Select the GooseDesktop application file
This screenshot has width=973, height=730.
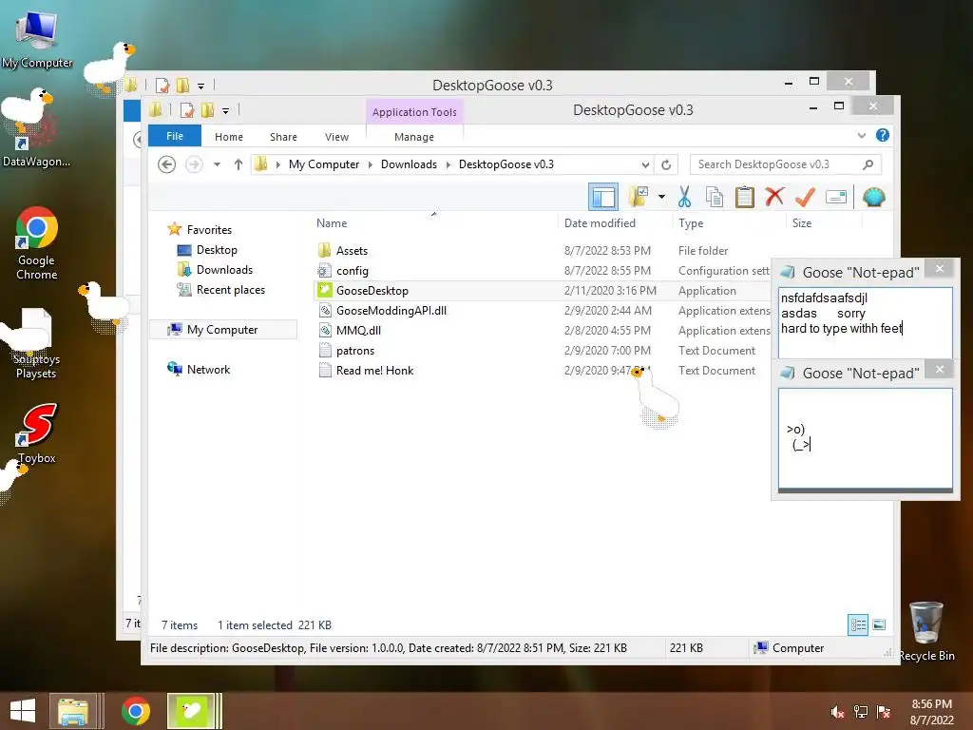point(372,291)
